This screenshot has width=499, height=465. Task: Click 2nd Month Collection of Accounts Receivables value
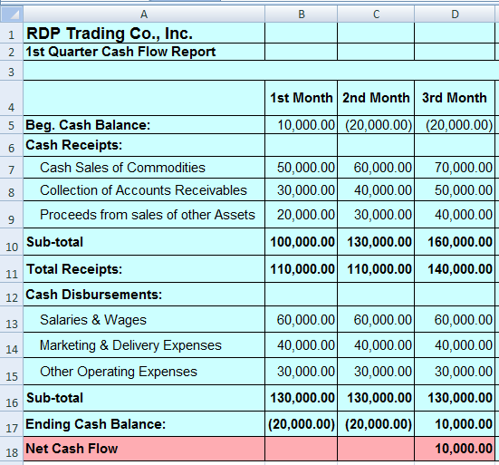pyautogui.click(x=376, y=189)
